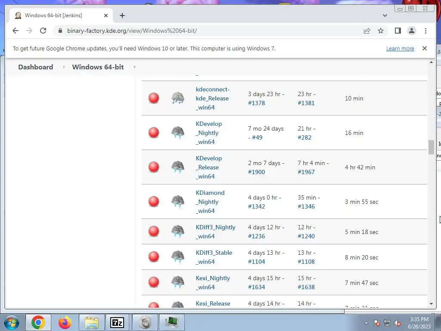
Task: Click the red status ball for KDiamond_Nightly_win64
Action: coord(154,202)
